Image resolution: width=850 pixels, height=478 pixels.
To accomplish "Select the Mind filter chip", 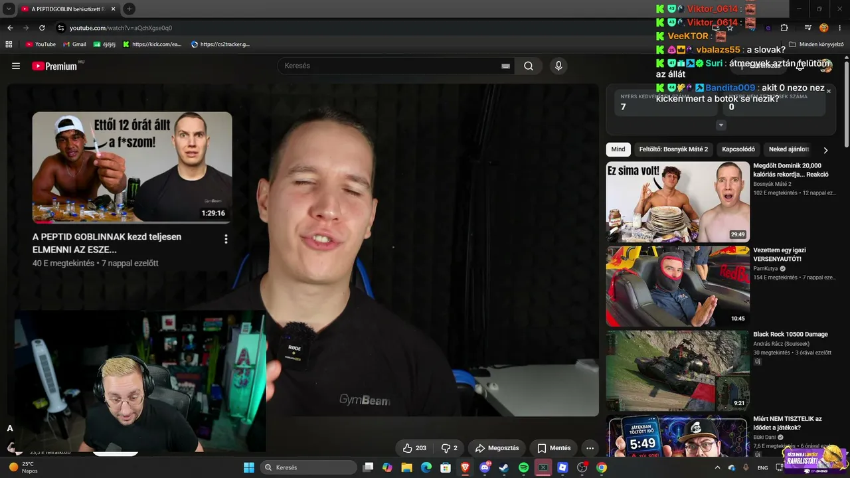I will [x=618, y=149].
